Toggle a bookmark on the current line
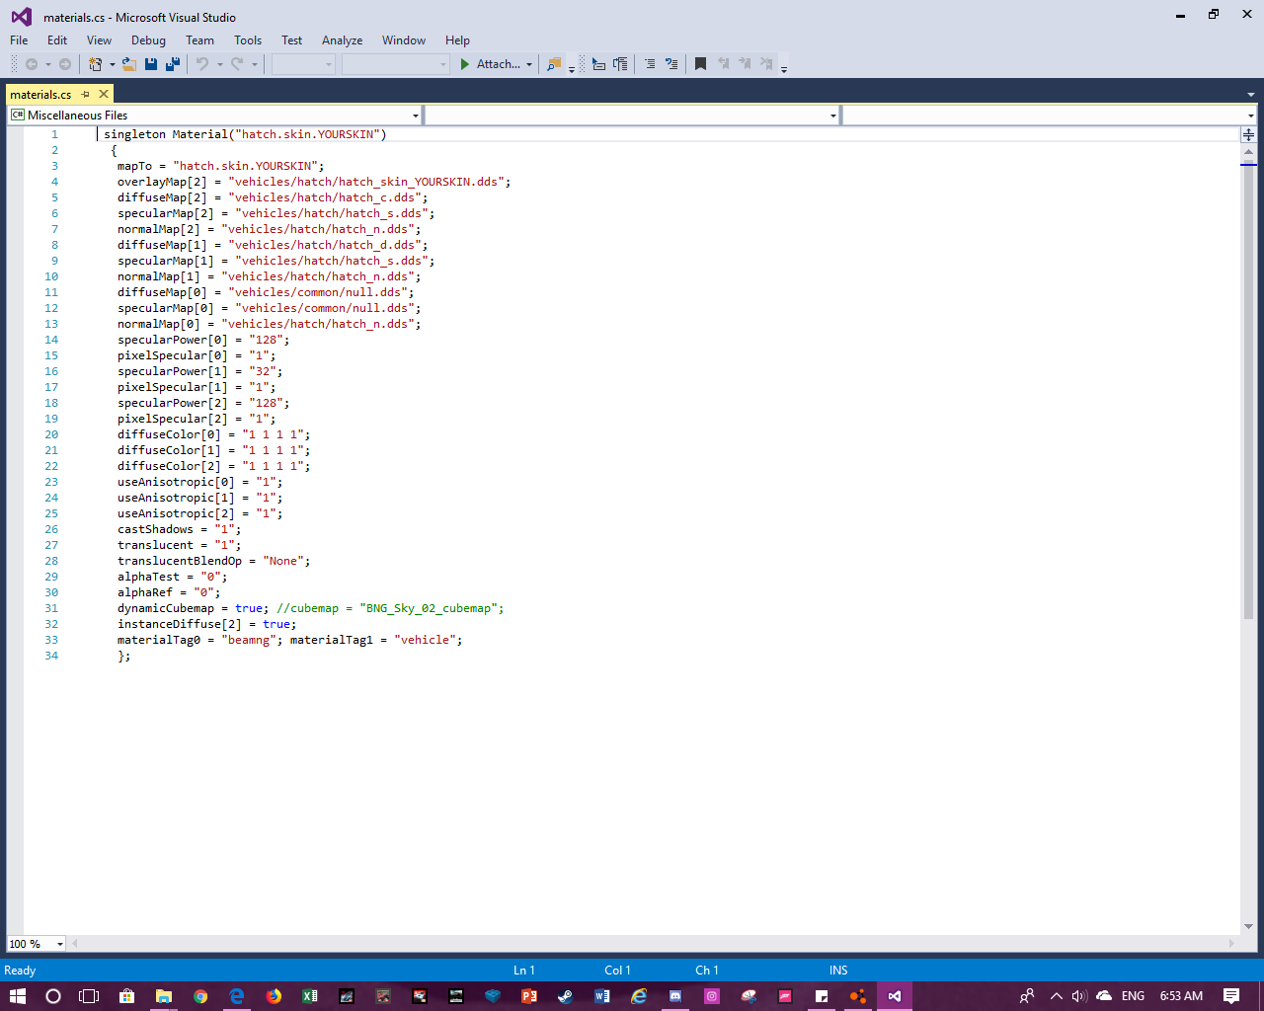Screen dimensions: 1264x1011 (x=700, y=64)
